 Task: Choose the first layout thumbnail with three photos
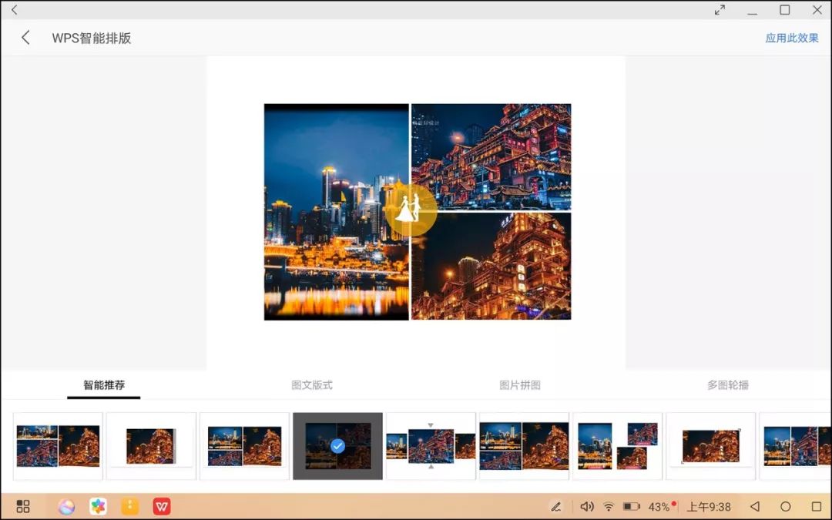[58, 446]
